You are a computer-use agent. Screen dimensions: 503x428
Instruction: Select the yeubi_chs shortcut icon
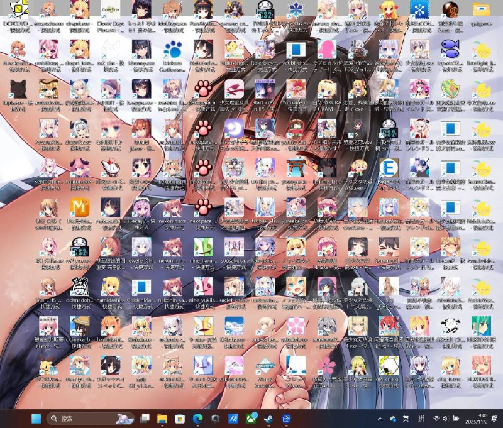296,50
